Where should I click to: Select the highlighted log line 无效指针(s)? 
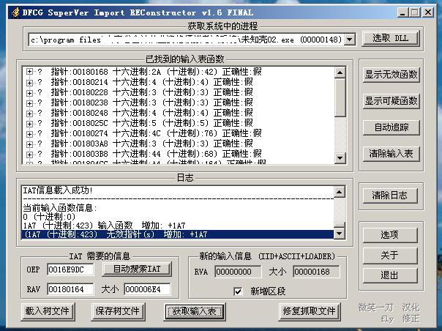[x=178, y=234]
